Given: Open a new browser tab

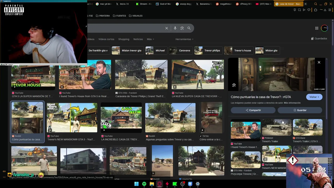Looking at the screenshot, I should coord(305,4).
